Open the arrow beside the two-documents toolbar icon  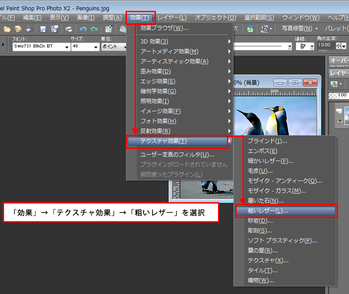[271, 29]
